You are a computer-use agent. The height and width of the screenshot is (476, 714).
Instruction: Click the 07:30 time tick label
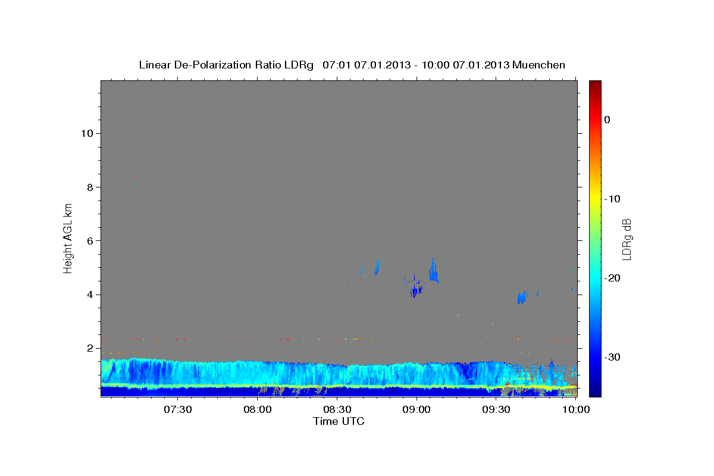177,410
